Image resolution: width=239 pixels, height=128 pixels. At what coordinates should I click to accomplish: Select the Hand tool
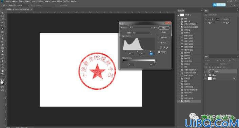pyautogui.click(x=2, y=71)
